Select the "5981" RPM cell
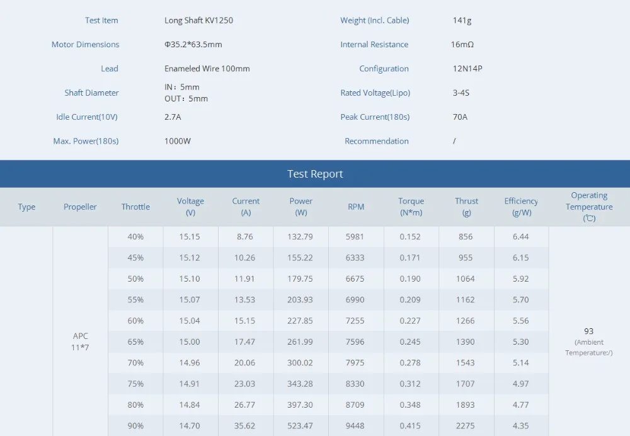 point(355,237)
